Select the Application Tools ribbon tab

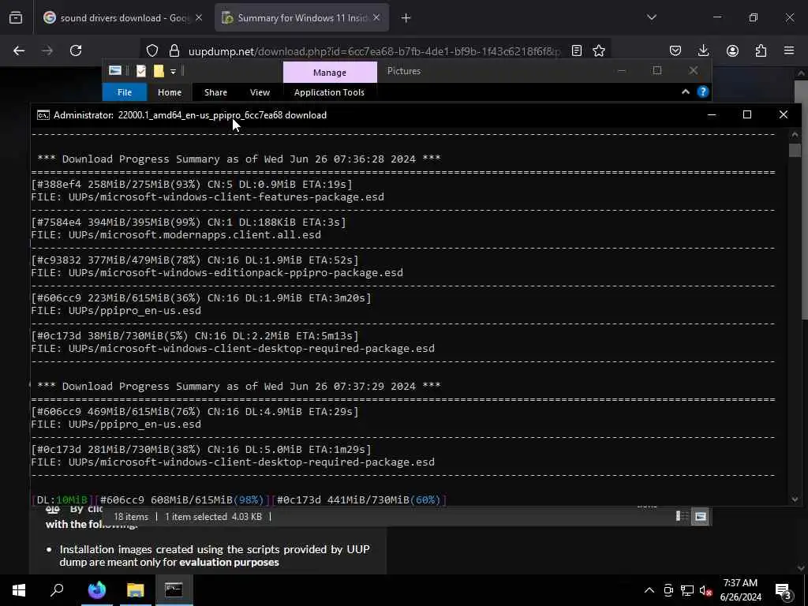click(329, 92)
